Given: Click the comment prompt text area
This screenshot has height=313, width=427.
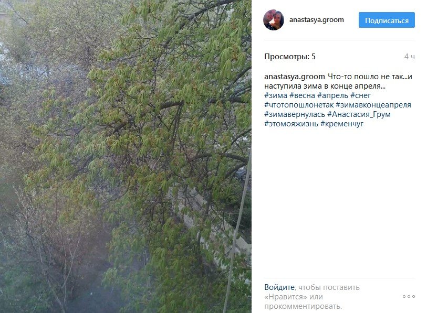Looking at the screenshot, I should coord(312,297).
